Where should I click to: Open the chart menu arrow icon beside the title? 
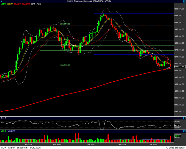(1, 1)
